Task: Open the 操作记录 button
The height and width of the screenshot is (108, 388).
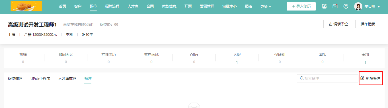Action: point(368,24)
